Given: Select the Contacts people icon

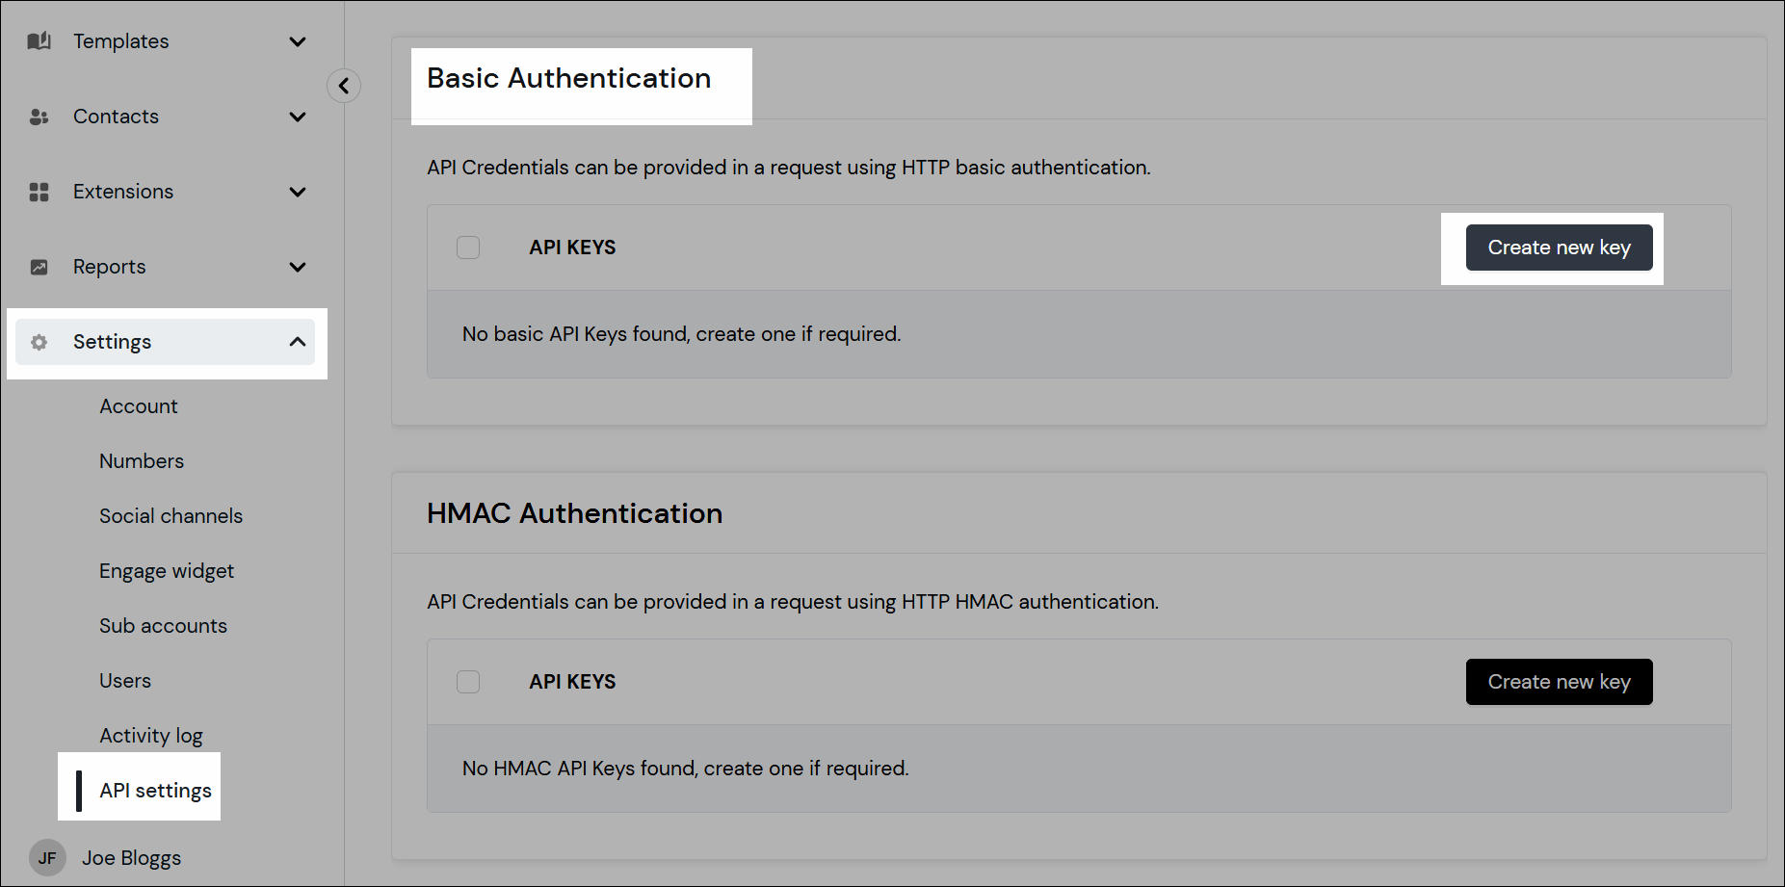Looking at the screenshot, I should click(x=39, y=116).
